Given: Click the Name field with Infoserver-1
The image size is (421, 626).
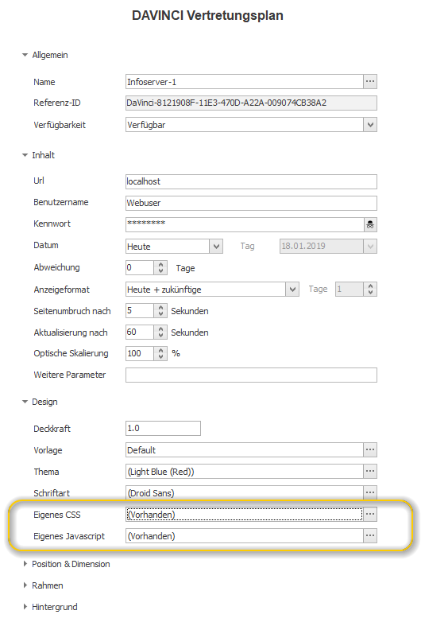Looking at the screenshot, I should (x=245, y=81).
